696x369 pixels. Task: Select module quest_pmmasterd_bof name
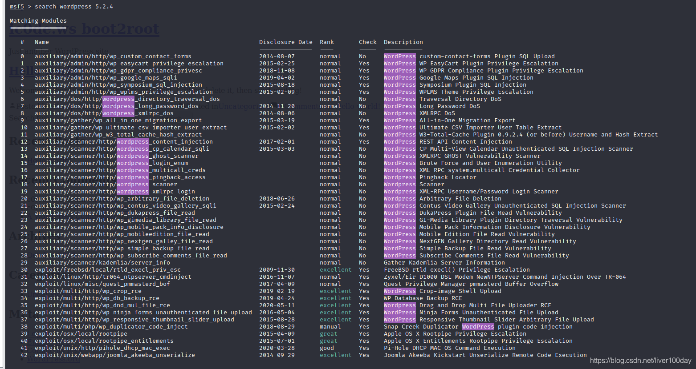102,284
